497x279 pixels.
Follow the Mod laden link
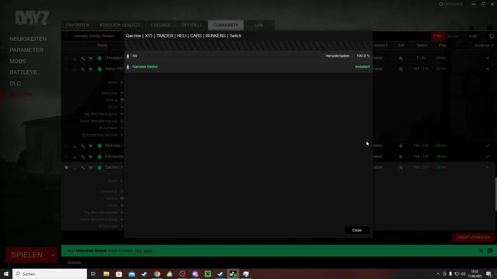pos(144,251)
